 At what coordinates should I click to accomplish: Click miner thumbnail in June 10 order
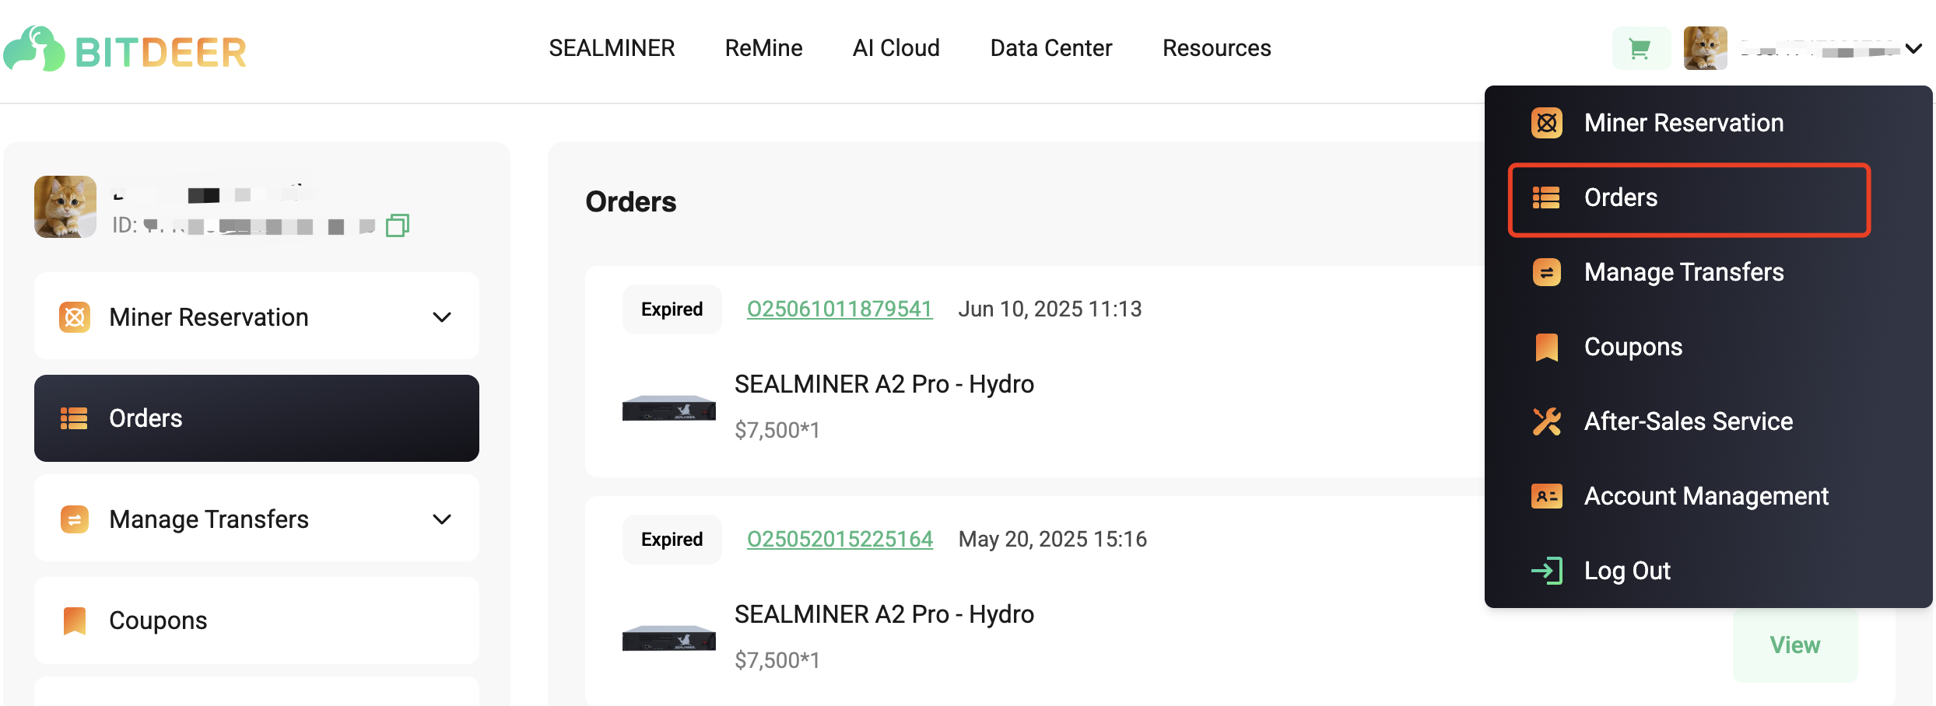[669, 408]
